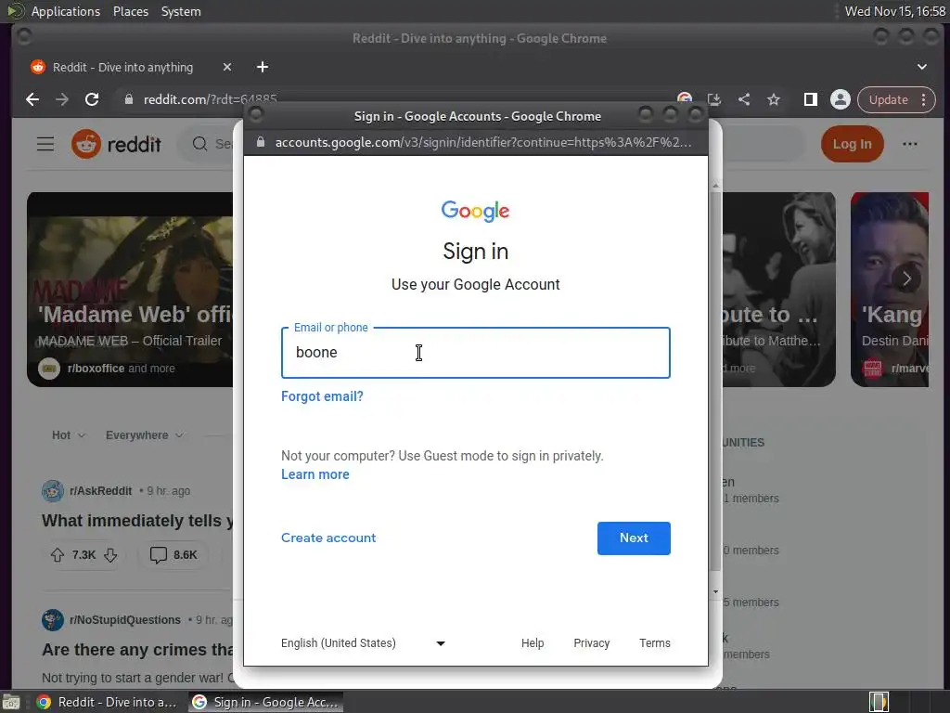Open the Terms link

[655, 643]
